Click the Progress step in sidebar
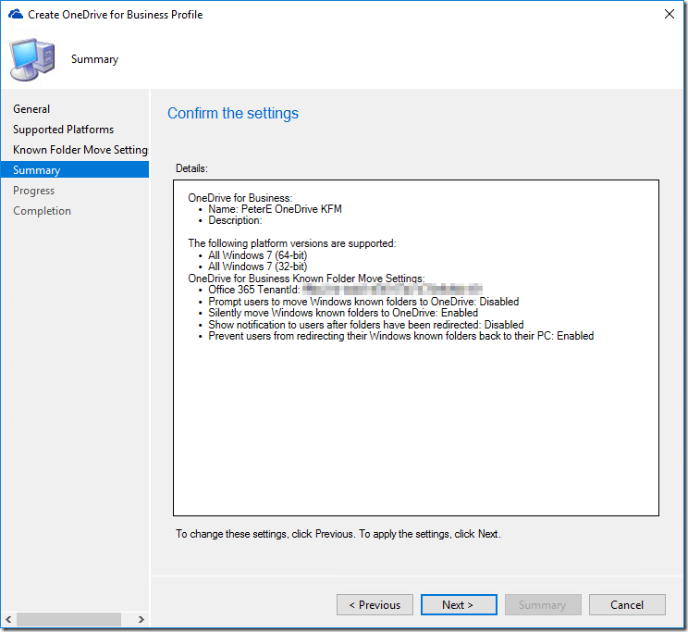 [33, 191]
